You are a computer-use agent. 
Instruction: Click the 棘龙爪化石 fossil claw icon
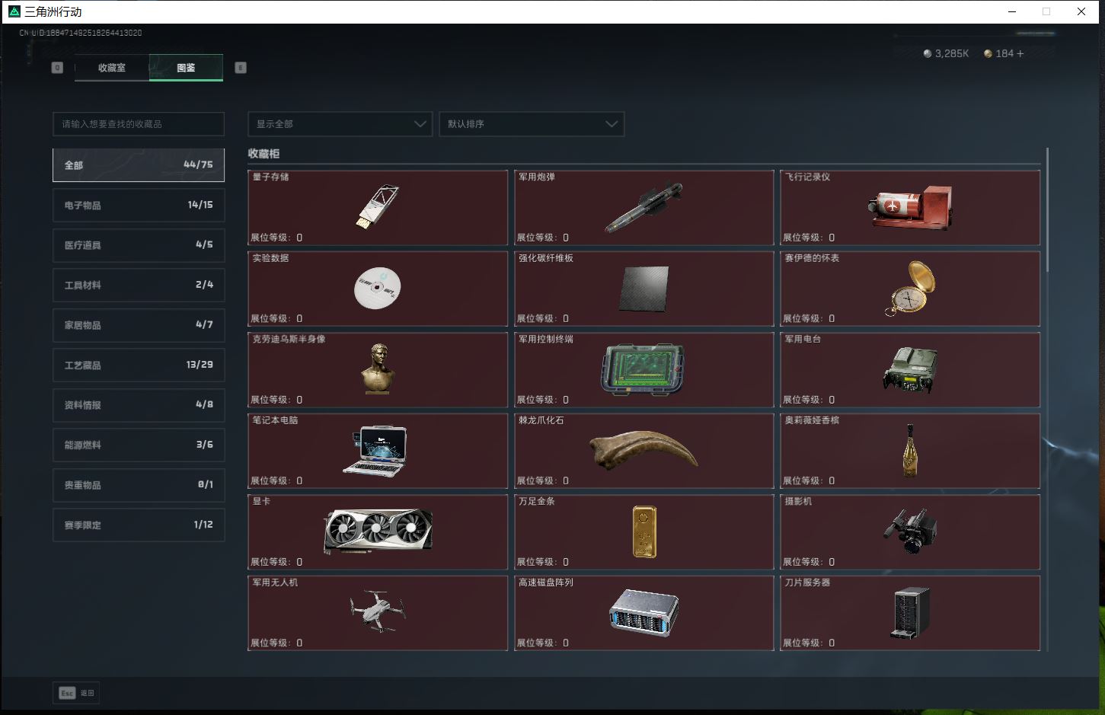click(644, 450)
